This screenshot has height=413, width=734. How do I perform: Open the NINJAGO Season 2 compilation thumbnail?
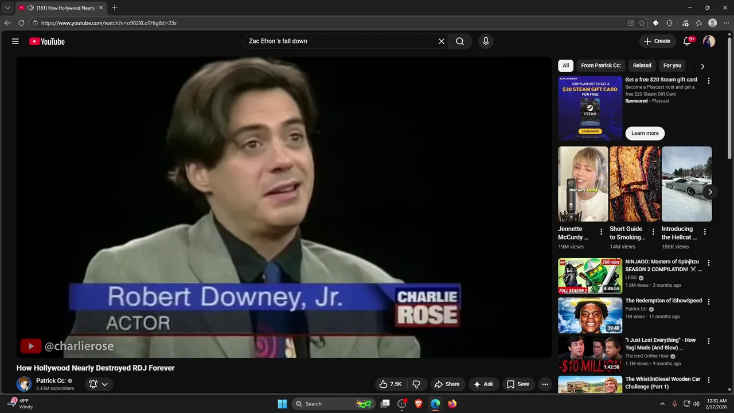pos(590,276)
